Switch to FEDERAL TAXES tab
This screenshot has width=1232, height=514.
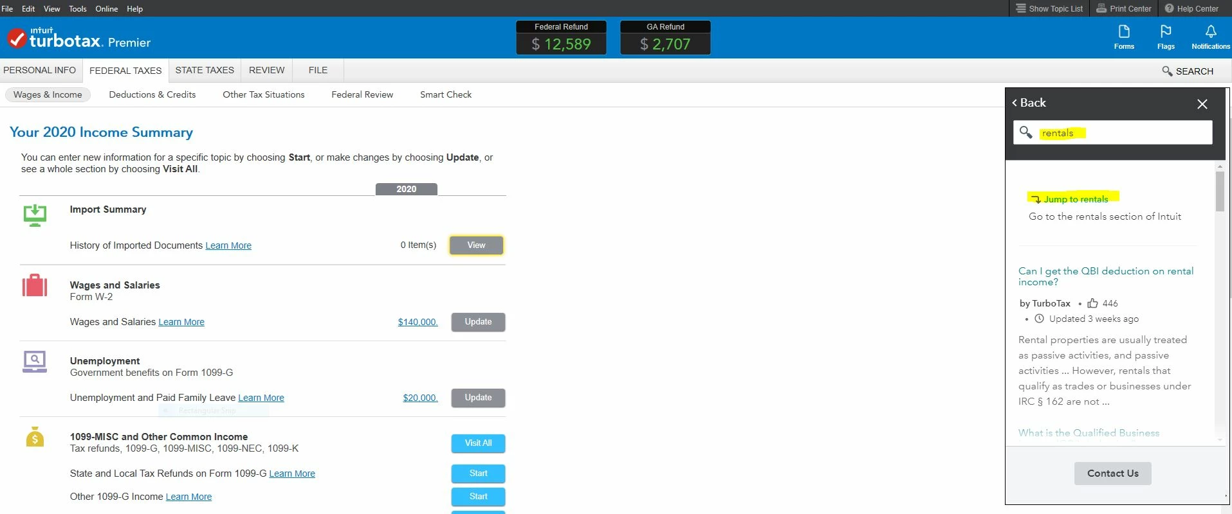point(125,71)
